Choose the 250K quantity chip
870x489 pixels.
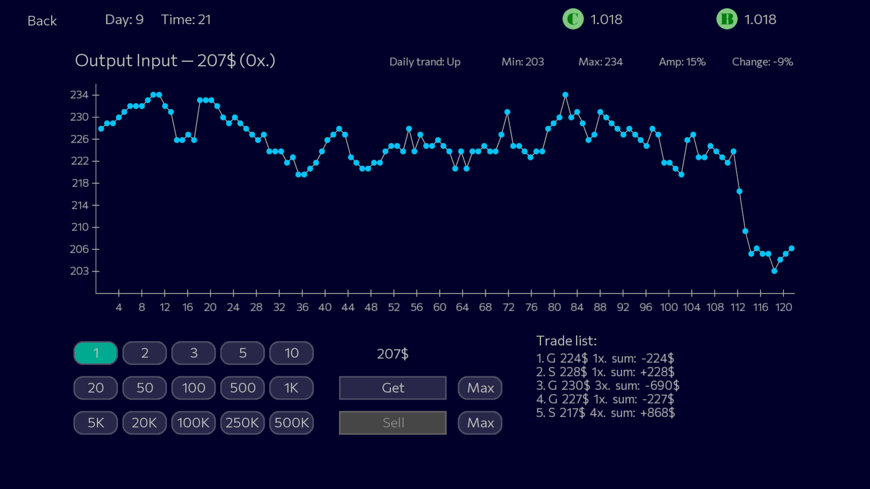(242, 422)
